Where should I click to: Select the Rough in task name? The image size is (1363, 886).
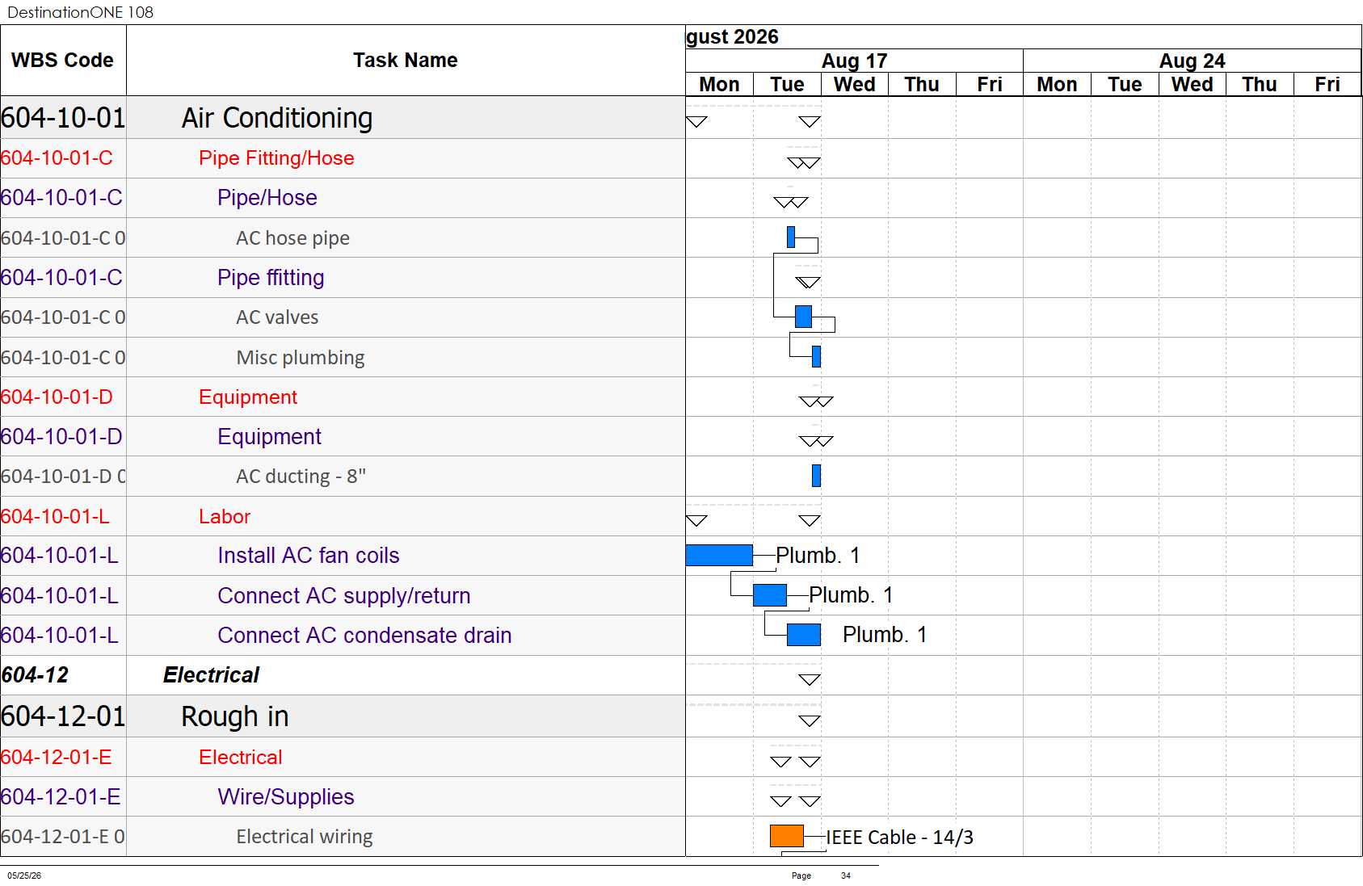point(235,716)
